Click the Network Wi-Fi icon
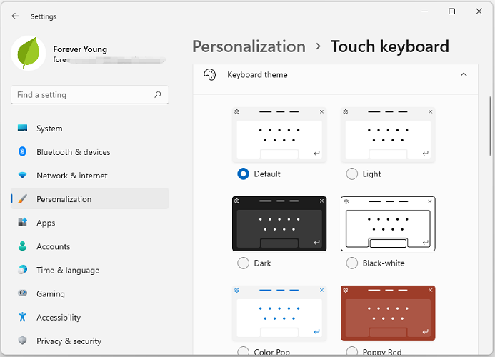 click(x=22, y=175)
